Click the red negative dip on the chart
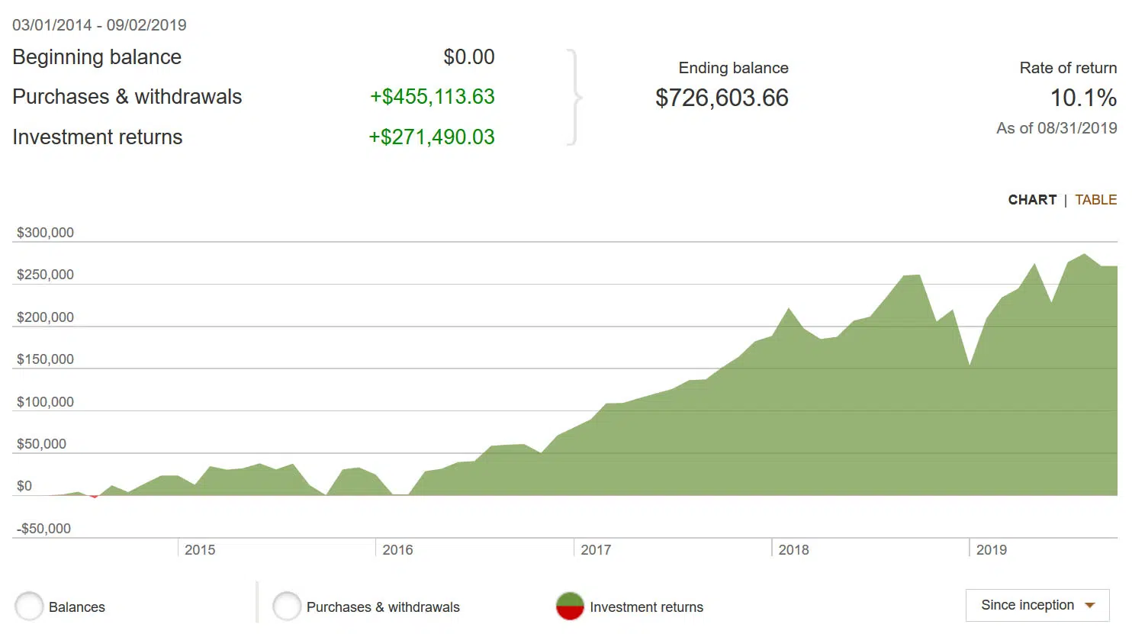 click(94, 497)
